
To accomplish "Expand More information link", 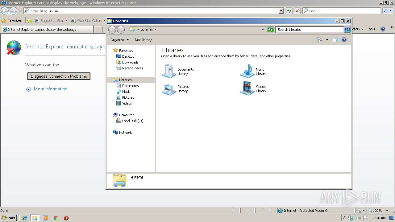I will point(51,89).
